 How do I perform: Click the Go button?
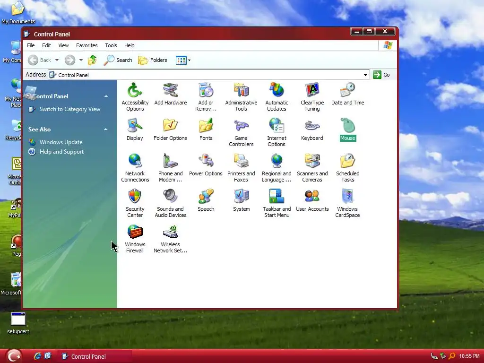[x=381, y=75]
